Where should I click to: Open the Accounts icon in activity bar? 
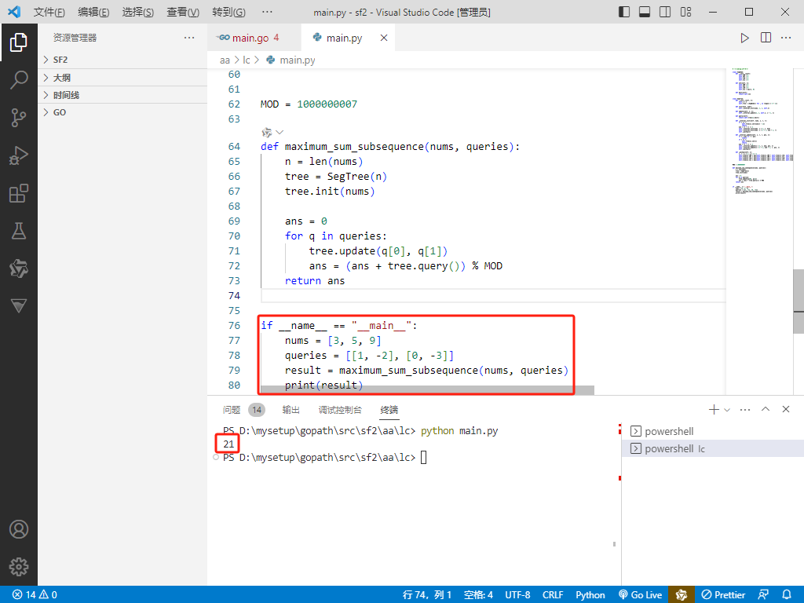pos(19,529)
